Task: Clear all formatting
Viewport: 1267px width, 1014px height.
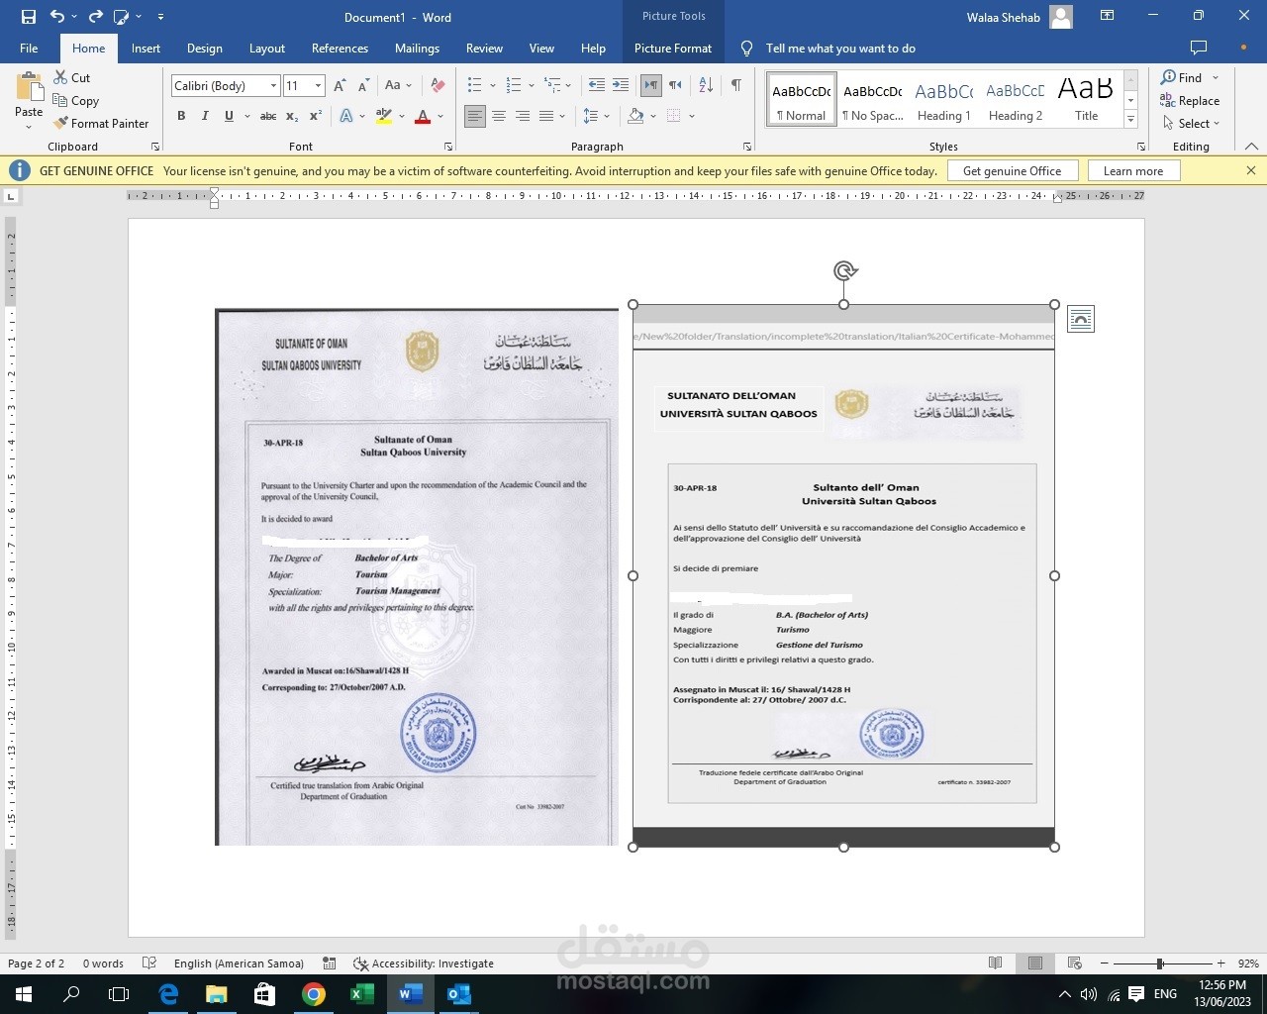Action: (x=438, y=86)
